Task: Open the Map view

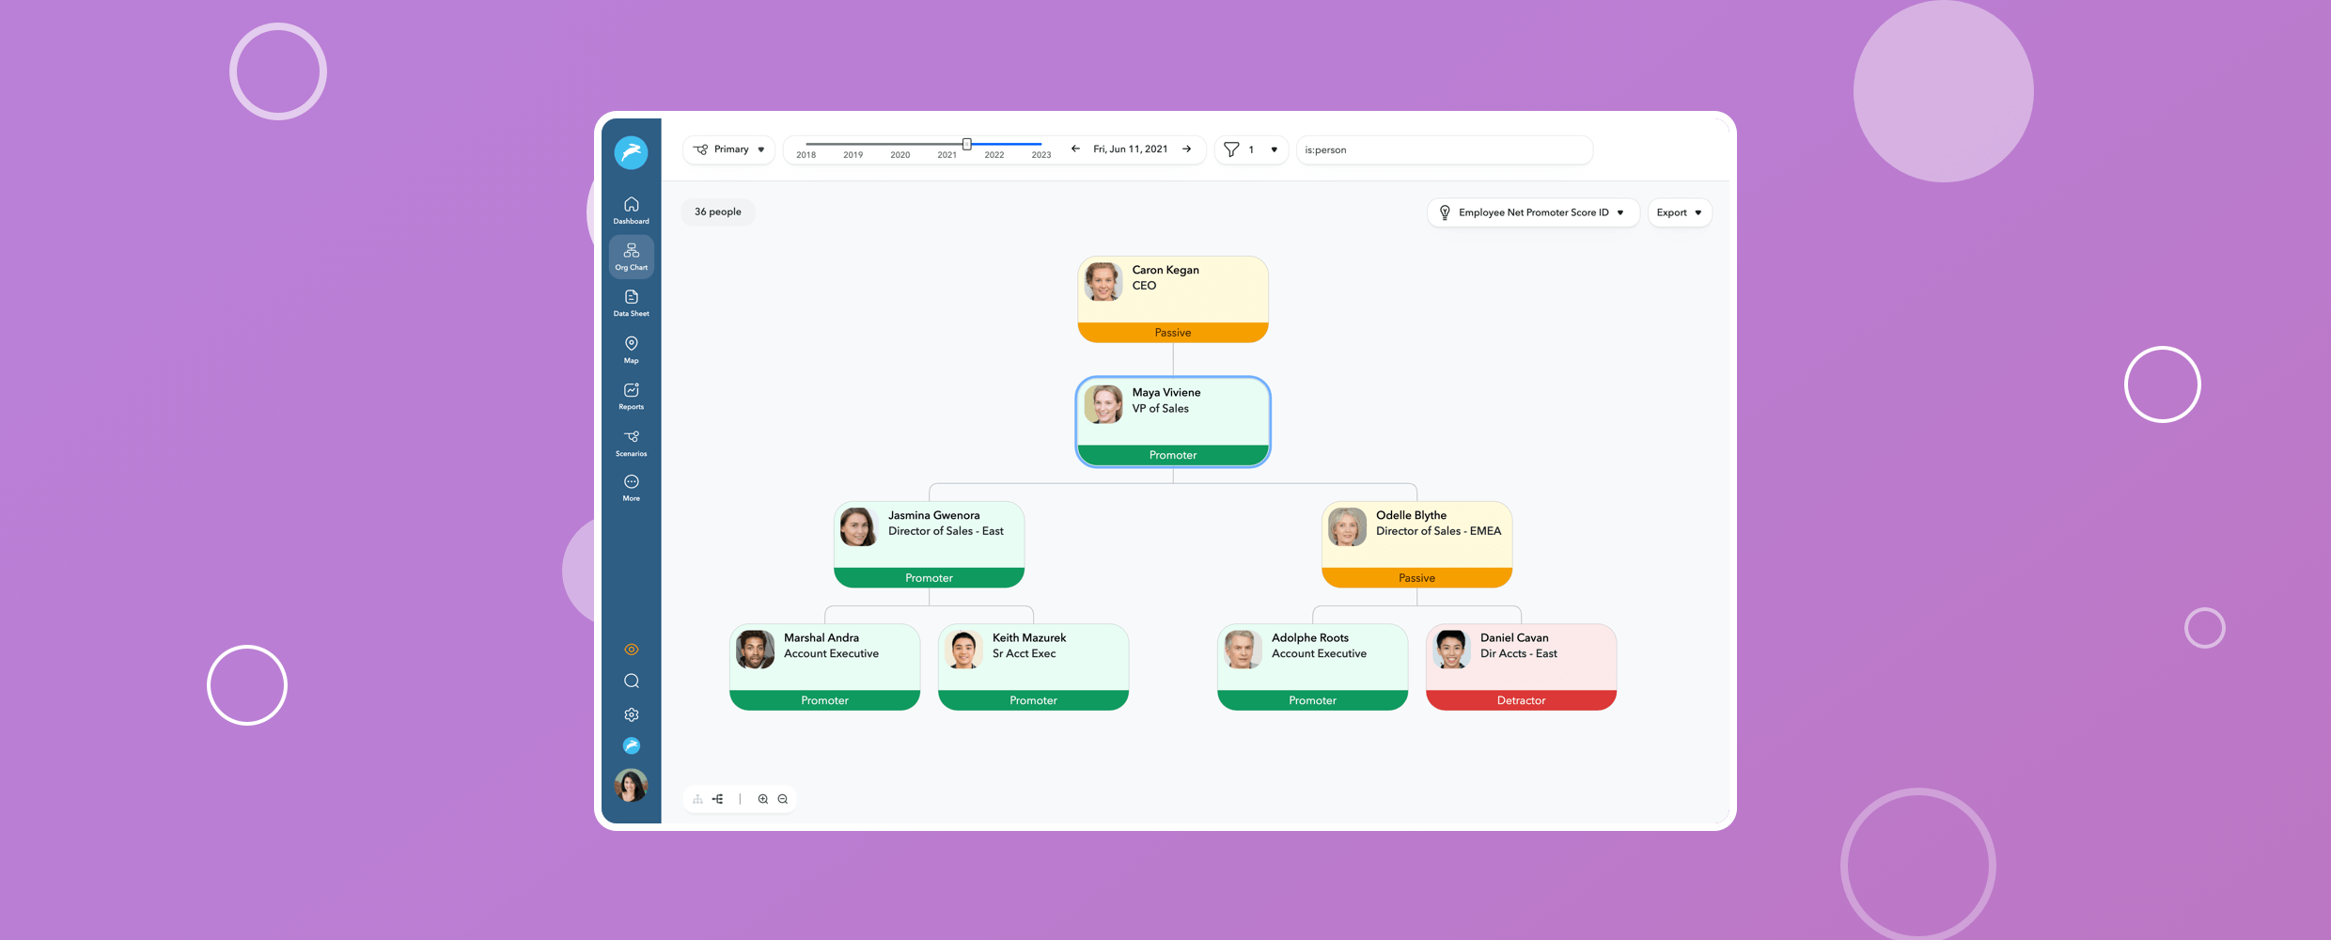Action: (x=631, y=349)
